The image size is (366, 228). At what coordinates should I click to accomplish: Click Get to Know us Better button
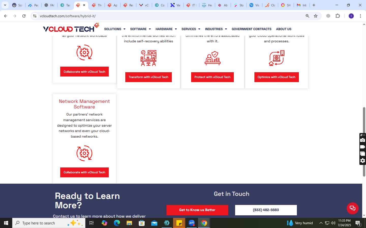[x=197, y=210]
